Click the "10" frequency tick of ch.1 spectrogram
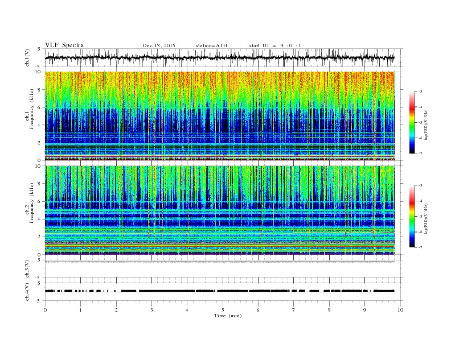The image size is (451, 348). pos(39,72)
